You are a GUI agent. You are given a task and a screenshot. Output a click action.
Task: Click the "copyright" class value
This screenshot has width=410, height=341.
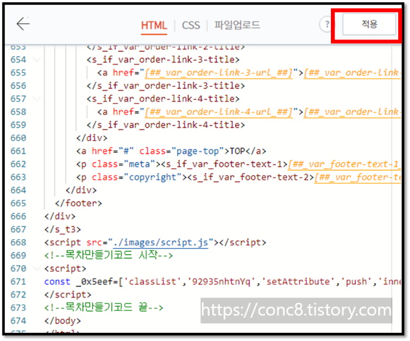point(153,178)
